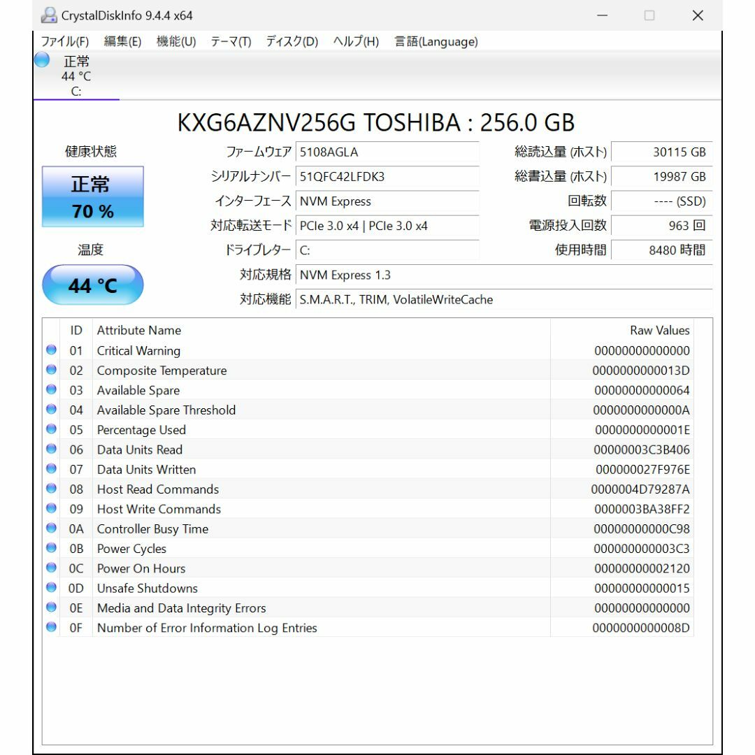Open the ディスク(D) menu
This screenshot has height=755, width=755.
[292, 42]
